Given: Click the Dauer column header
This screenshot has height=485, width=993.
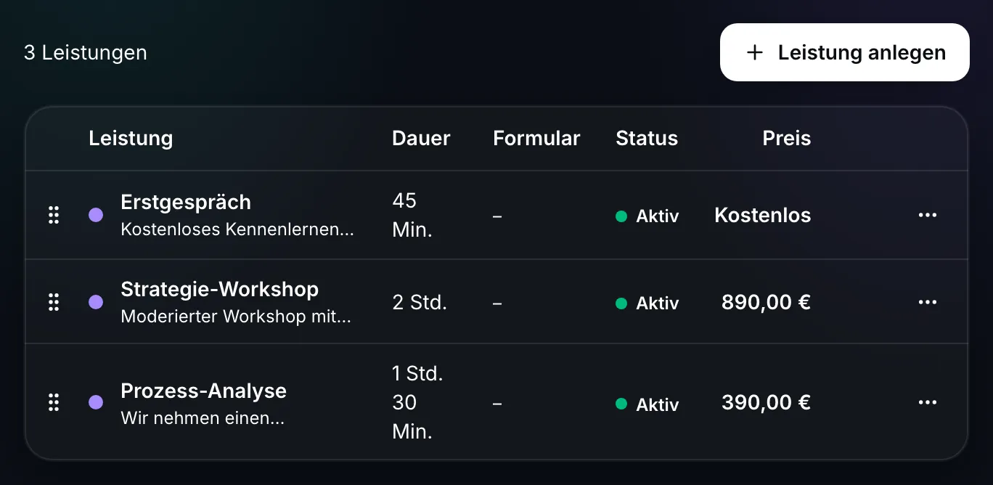Looking at the screenshot, I should tap(421, 139).
